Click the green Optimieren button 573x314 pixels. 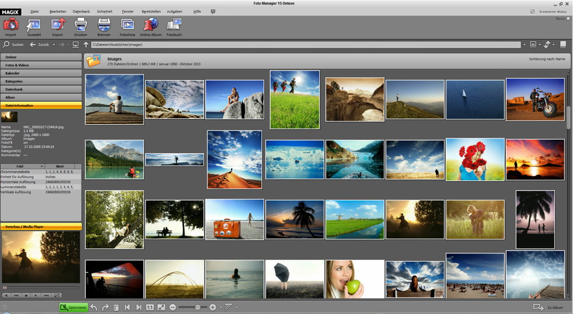click(74, 308)
